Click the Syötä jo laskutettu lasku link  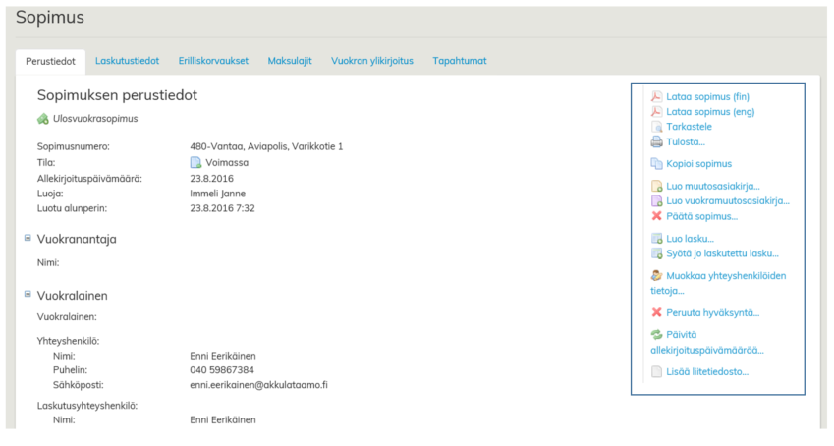pos(723,253)
